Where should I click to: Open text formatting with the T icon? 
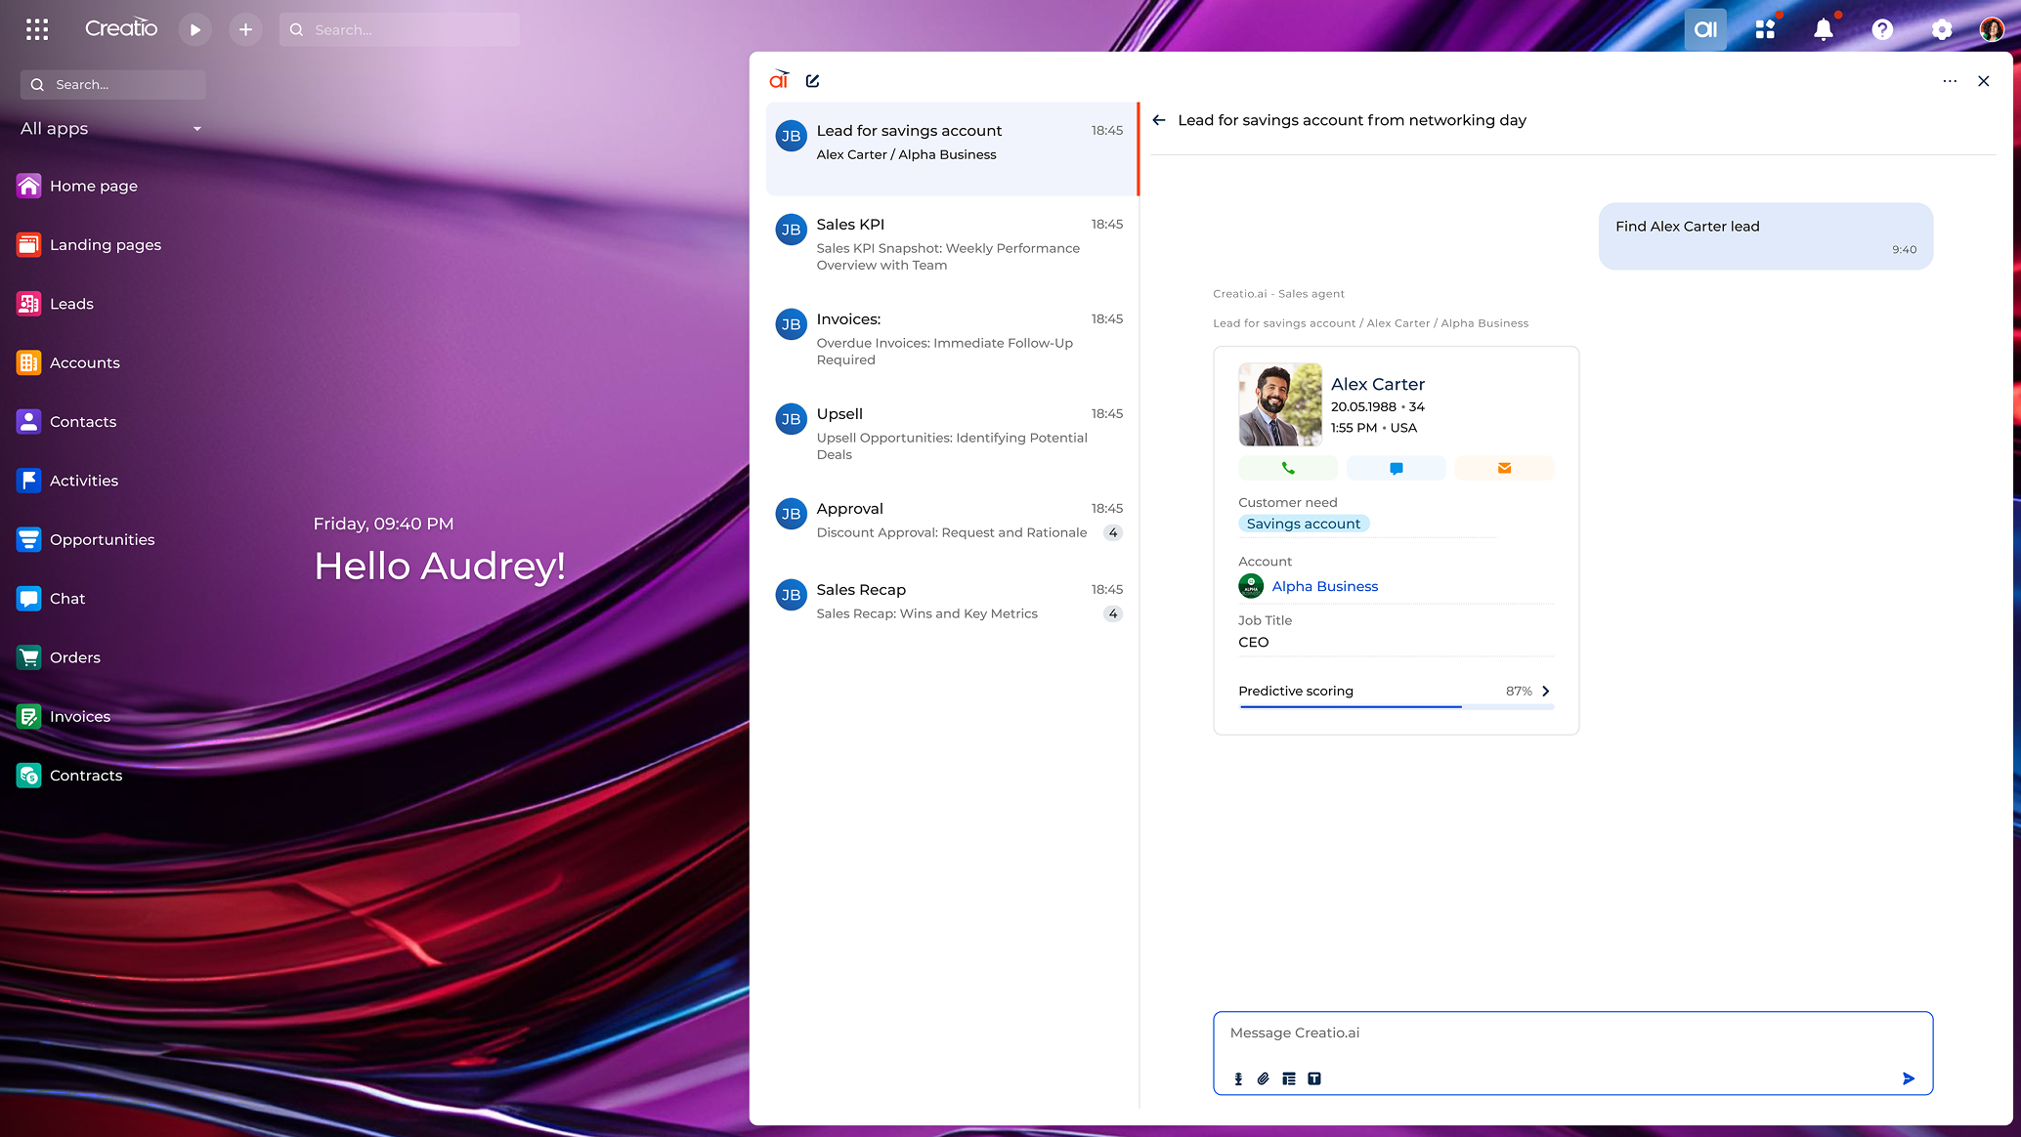[x=1314, y=1078]
